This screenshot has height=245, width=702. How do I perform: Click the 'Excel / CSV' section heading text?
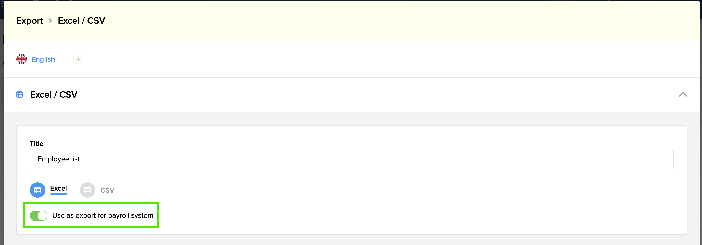click(54, 95)
